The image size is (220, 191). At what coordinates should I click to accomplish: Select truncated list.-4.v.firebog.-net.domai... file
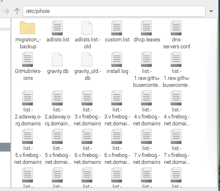click(x=176, y=98)
